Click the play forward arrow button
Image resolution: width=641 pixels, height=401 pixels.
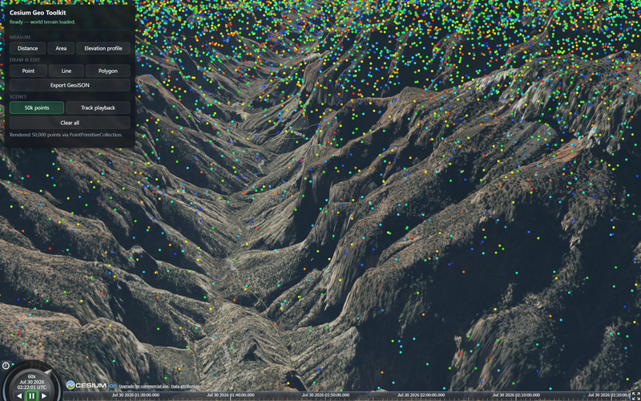(x=44, y=396)
